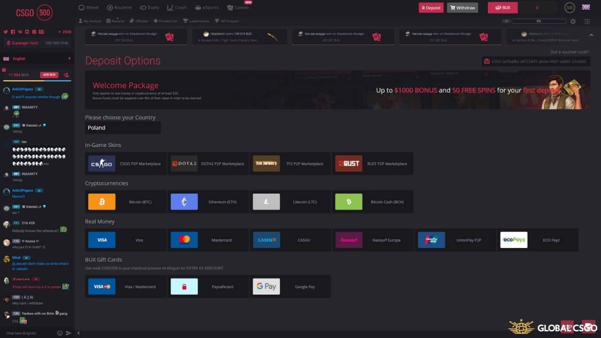Open the VIP Program page

227,21
